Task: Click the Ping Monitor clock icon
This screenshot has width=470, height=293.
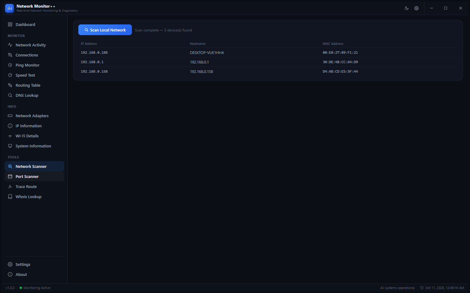Action: (10, 65)
